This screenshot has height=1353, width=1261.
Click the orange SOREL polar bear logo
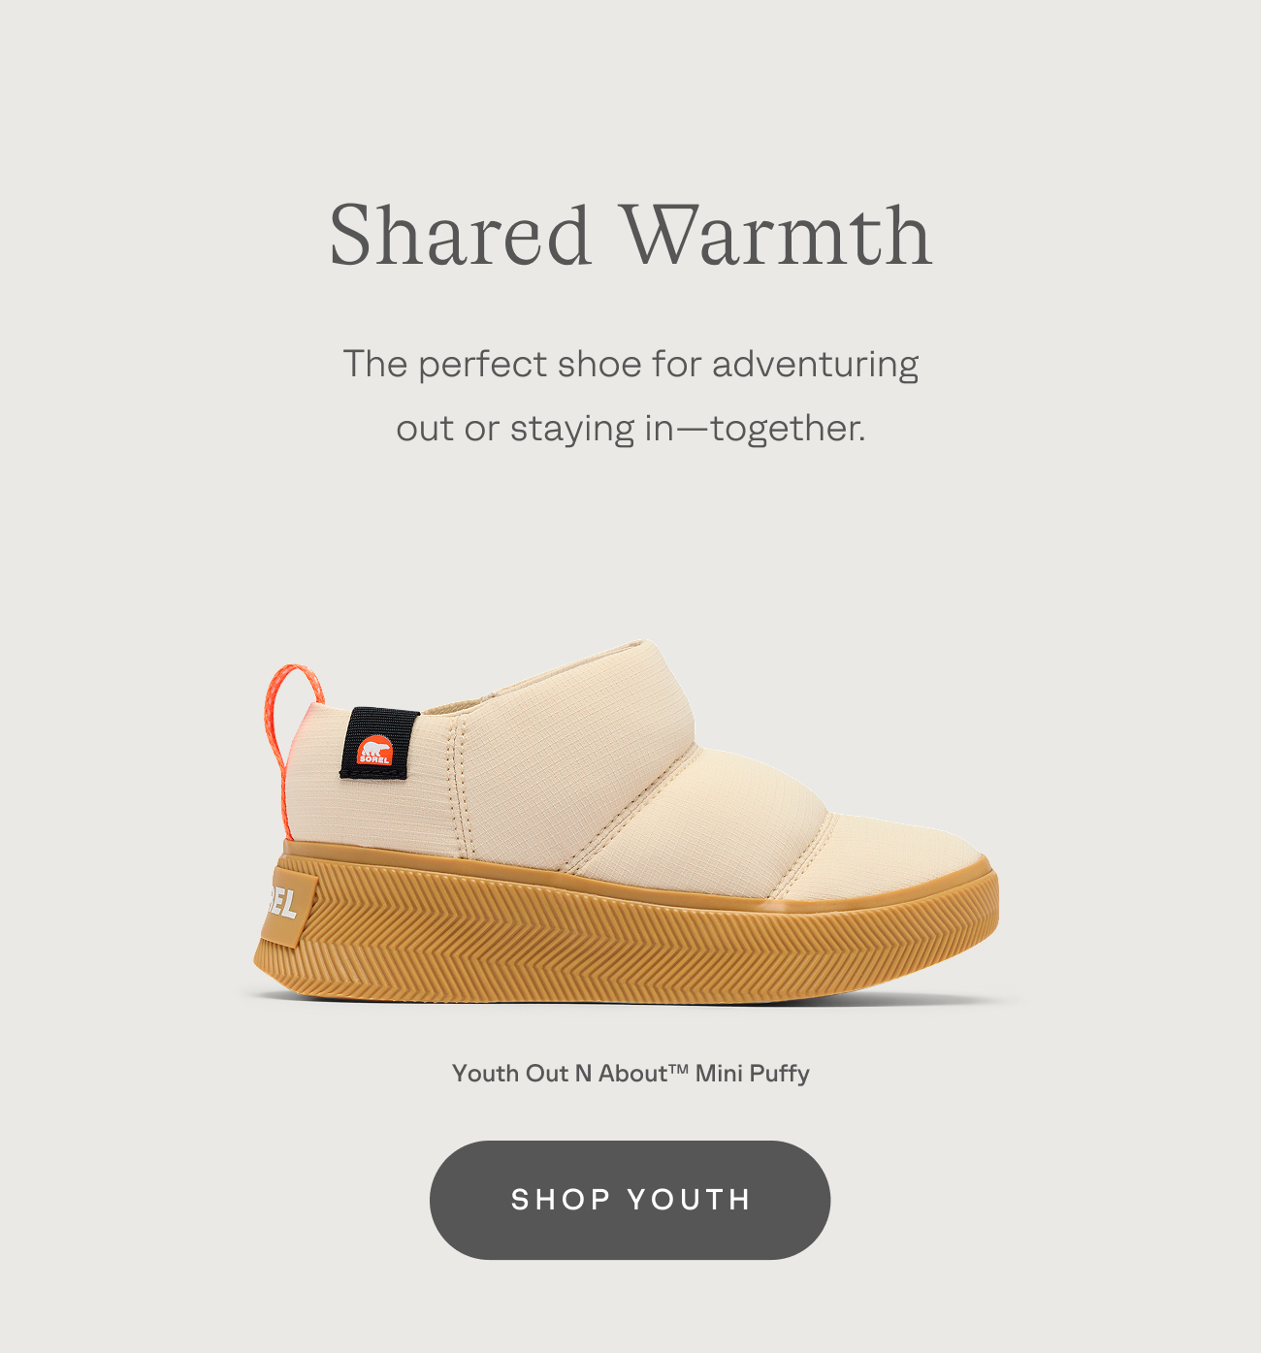pyautogui.click(x=374, y=751)
